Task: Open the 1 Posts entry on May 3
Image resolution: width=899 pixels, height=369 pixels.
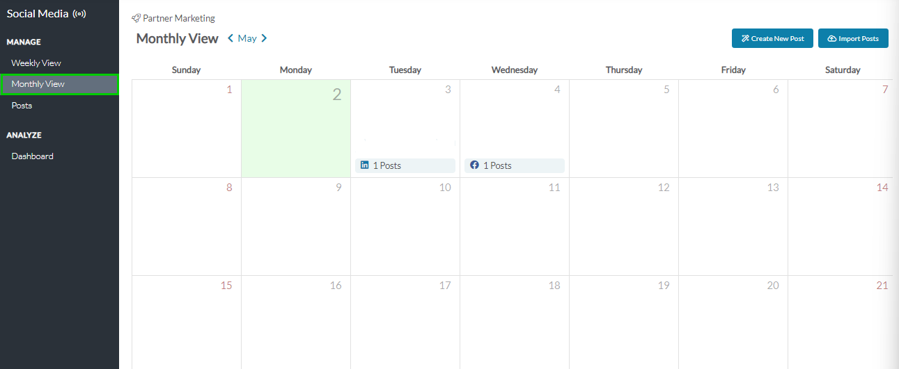Action: pyautogui.click(x=405, y=165)
